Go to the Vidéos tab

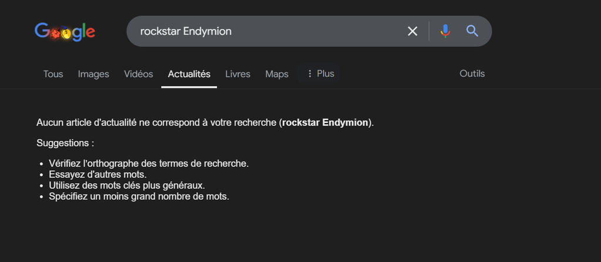tap(139, 74)
